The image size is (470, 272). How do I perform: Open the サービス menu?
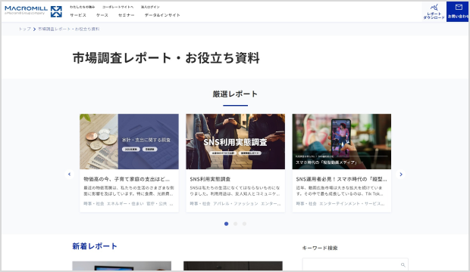click(78, 15)
